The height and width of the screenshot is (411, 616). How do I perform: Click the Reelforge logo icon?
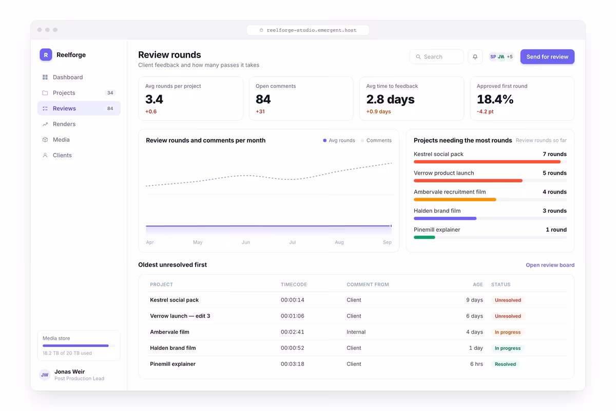click(x=46, y=54)
